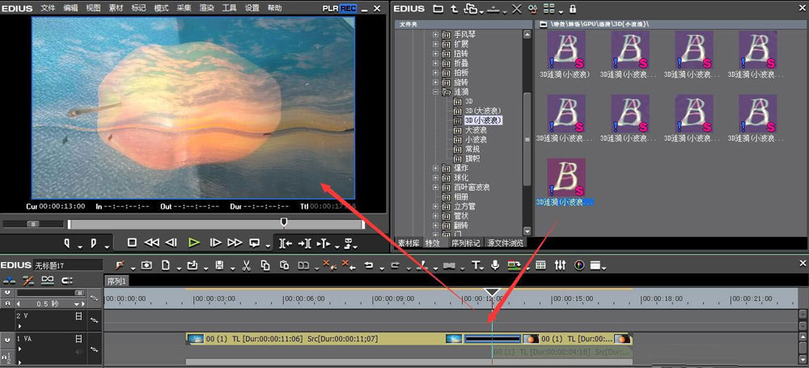
Task: Open the 渲染 menu
Action: coord(206,8)
